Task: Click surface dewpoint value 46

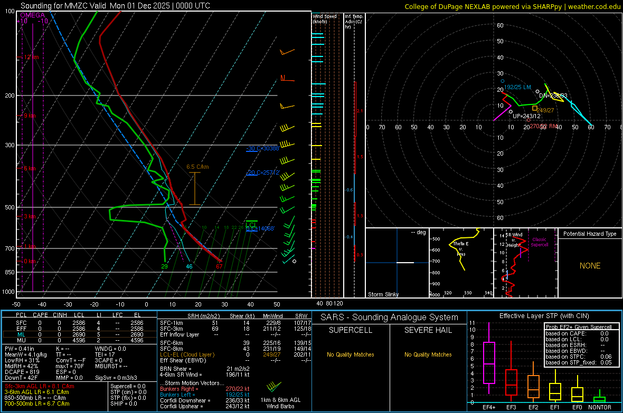Action: click(189, 266)
